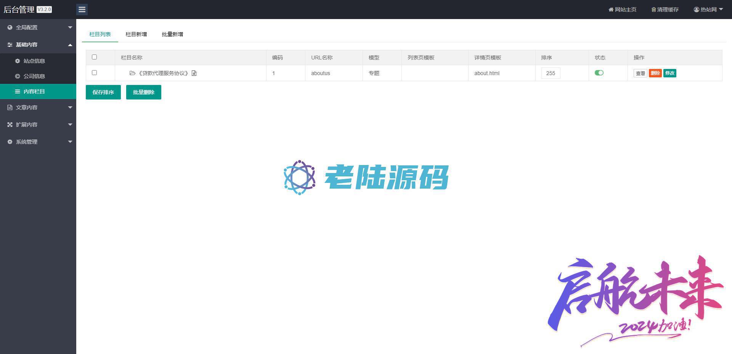Click the 扩展内容 arrows icon
Screen dimensions: 732x354
(x=10, y=125)
